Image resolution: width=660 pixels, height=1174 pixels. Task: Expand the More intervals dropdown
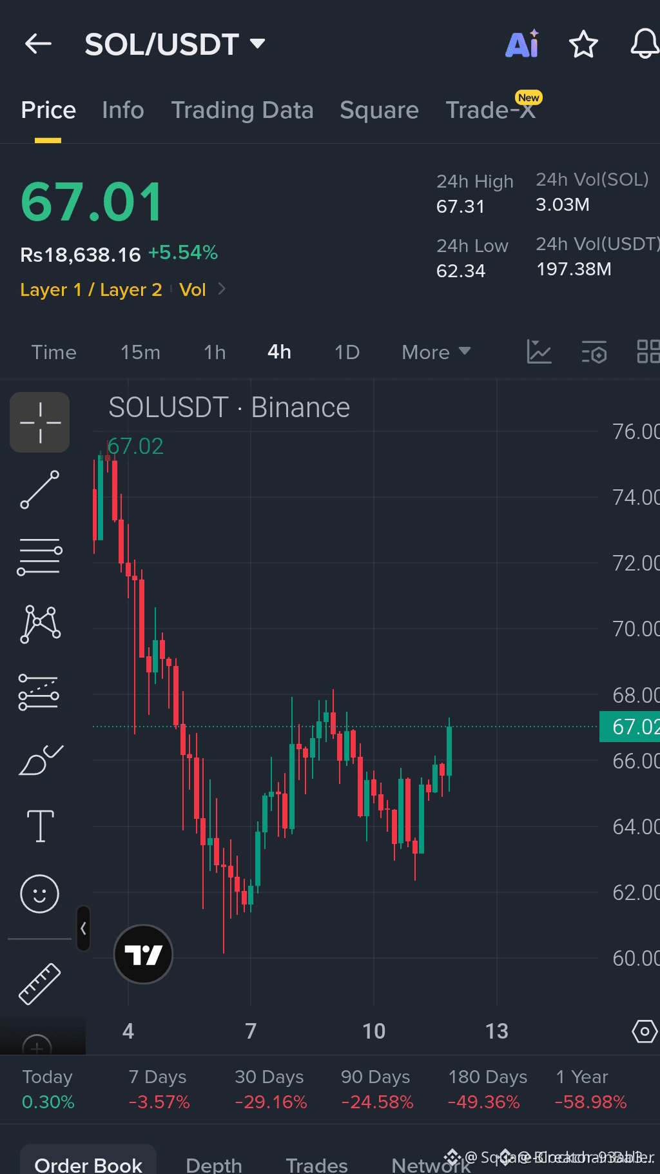436,353
